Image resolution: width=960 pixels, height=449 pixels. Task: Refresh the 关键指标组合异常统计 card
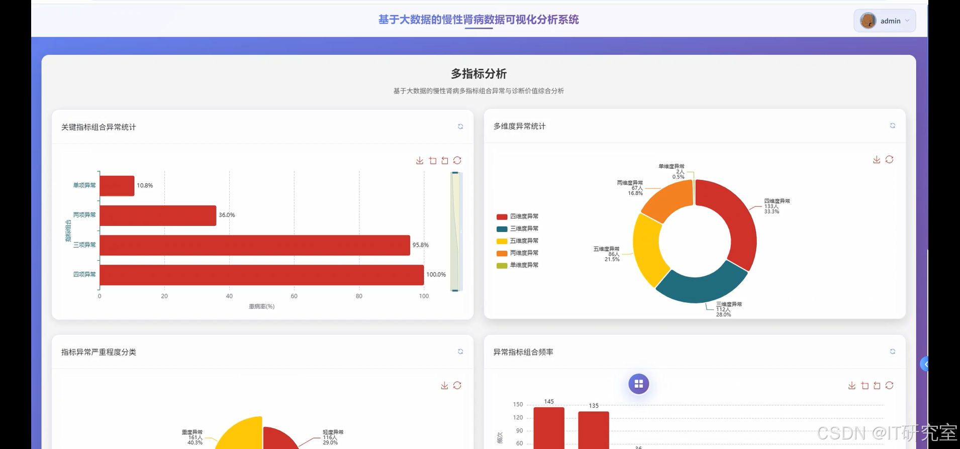(460, 127)
